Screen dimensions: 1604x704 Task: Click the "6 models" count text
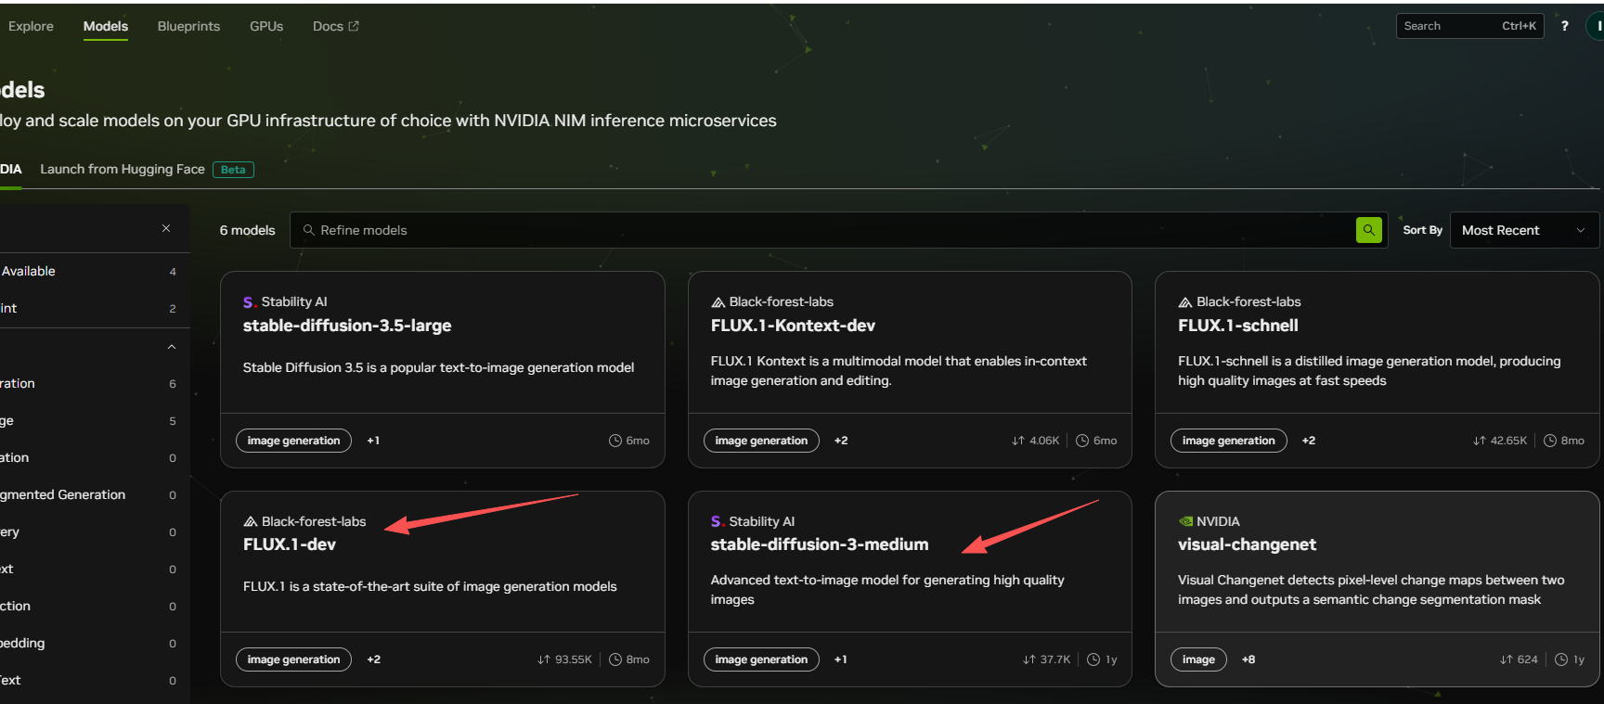(x=247, y=230)
